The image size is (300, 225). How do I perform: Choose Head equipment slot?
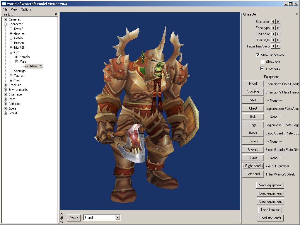coord(253,84)
